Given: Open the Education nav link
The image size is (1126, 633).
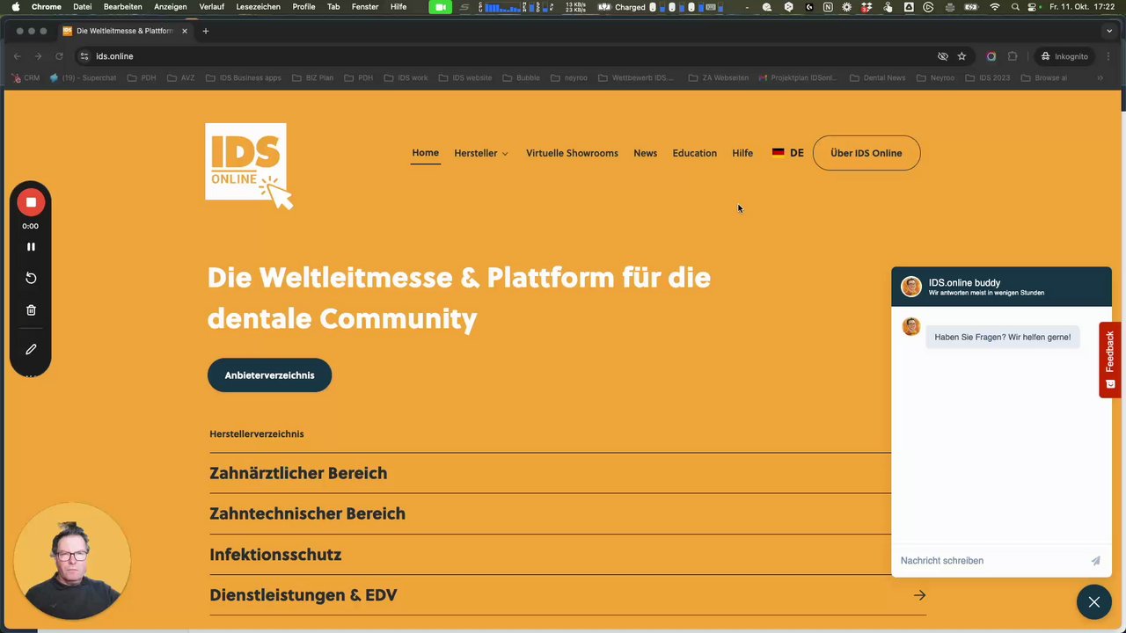Looking at the screenshot, I should [694, 153].
